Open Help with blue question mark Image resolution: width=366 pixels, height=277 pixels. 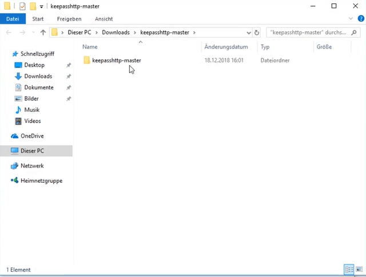(361, 18)
